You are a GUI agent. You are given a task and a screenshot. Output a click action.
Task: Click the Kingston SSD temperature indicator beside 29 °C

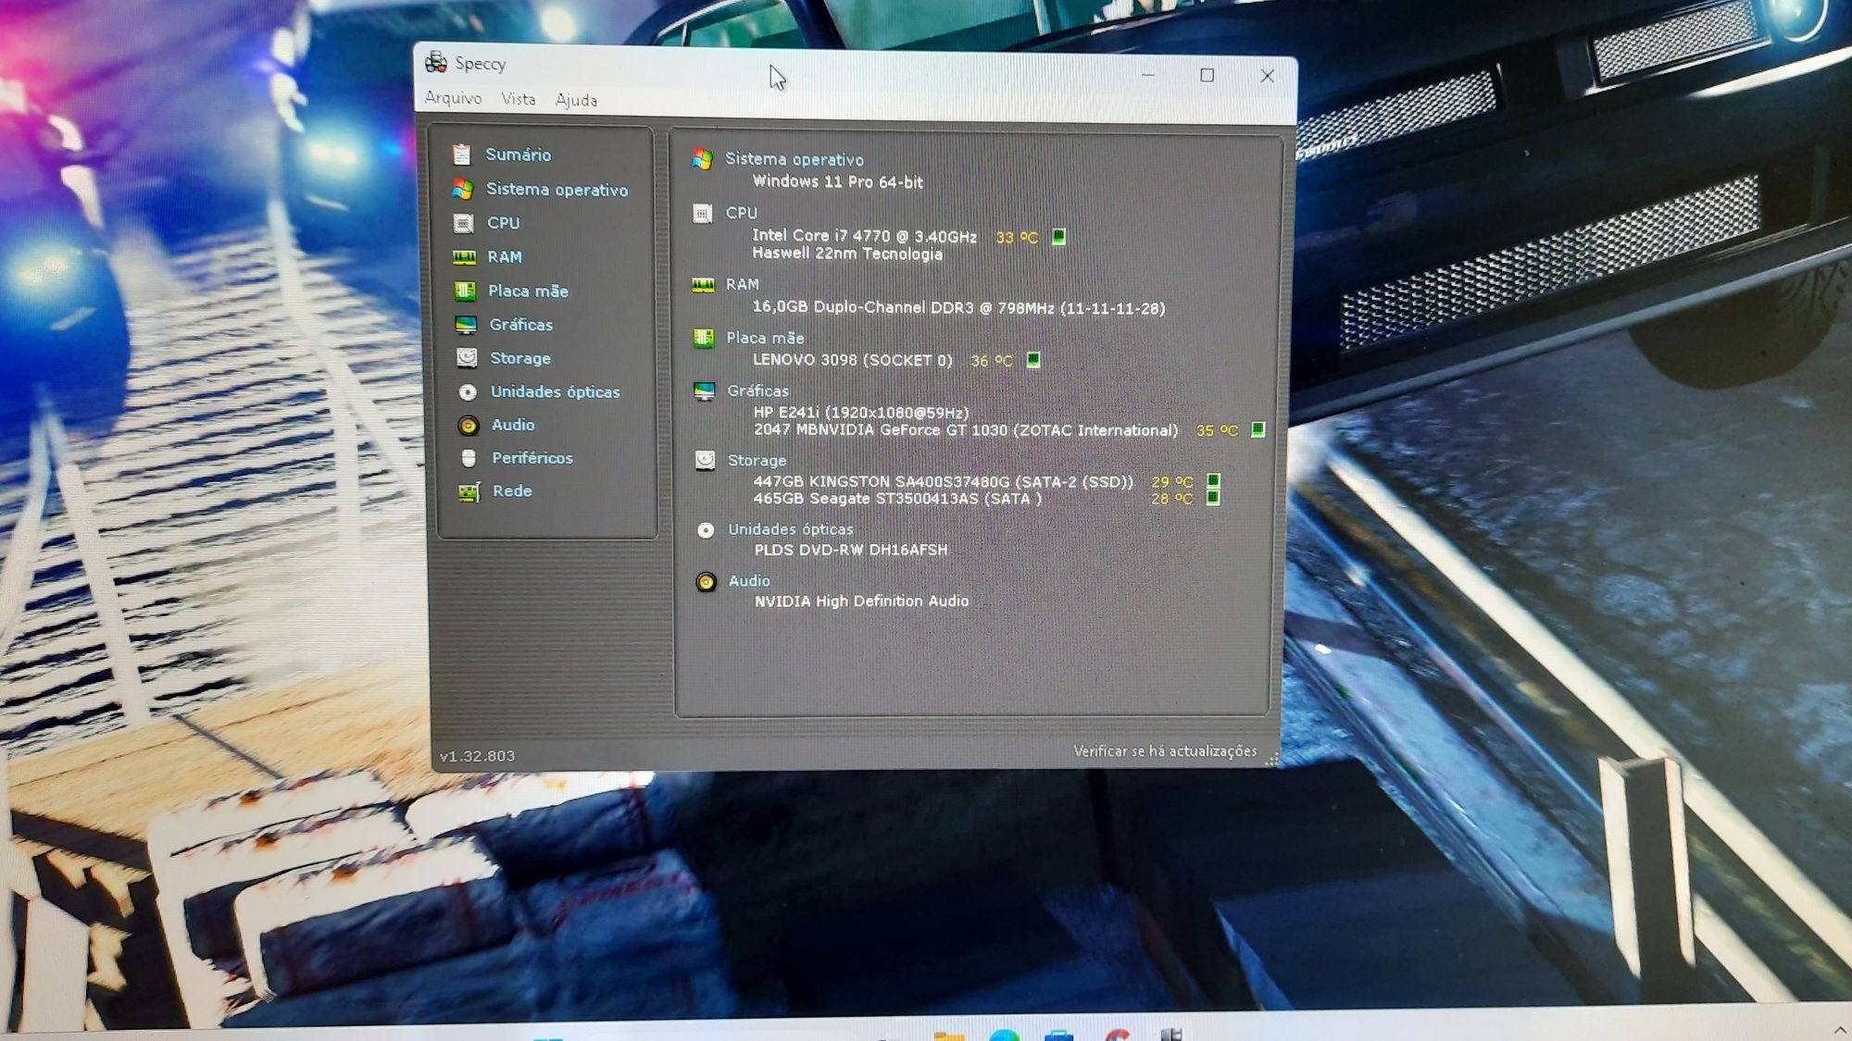click(x=1213, y=481)
